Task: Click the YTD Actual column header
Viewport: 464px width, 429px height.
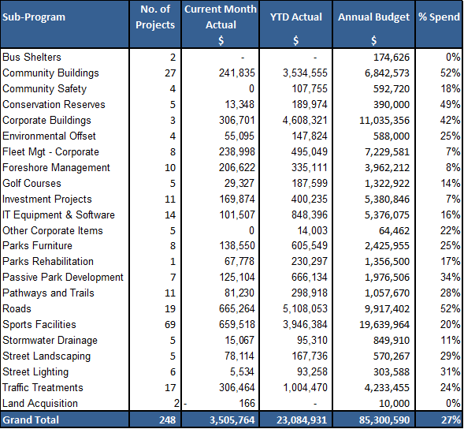Action: (296, 24)
